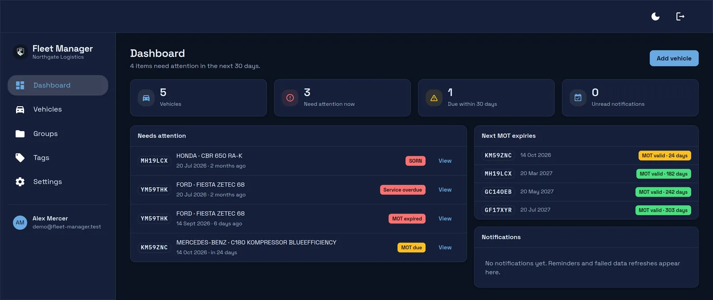View the Service overdue Fiesta item
713x300 pixels.
coord(445,190)
